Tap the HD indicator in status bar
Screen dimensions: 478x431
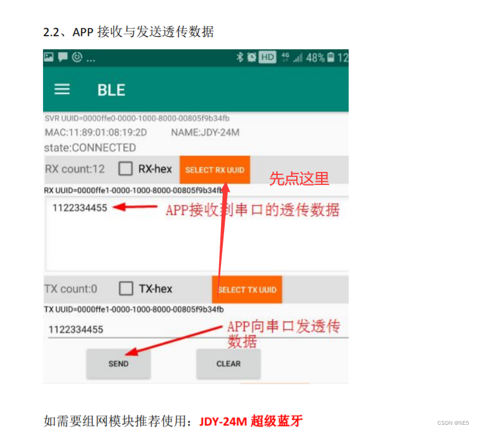click(x=268, y=57)
